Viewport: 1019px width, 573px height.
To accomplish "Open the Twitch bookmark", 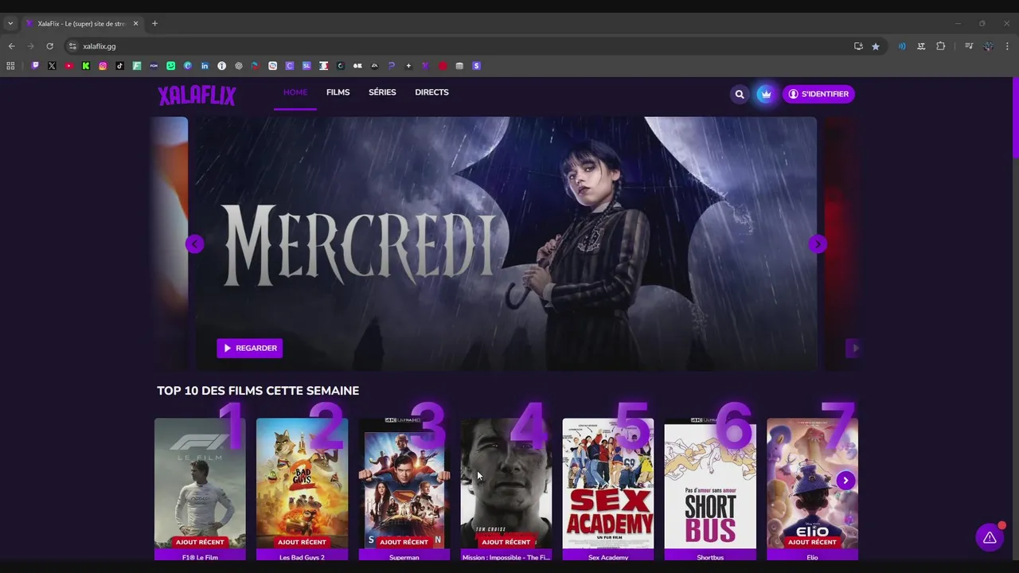I will [x=35, y=66].
